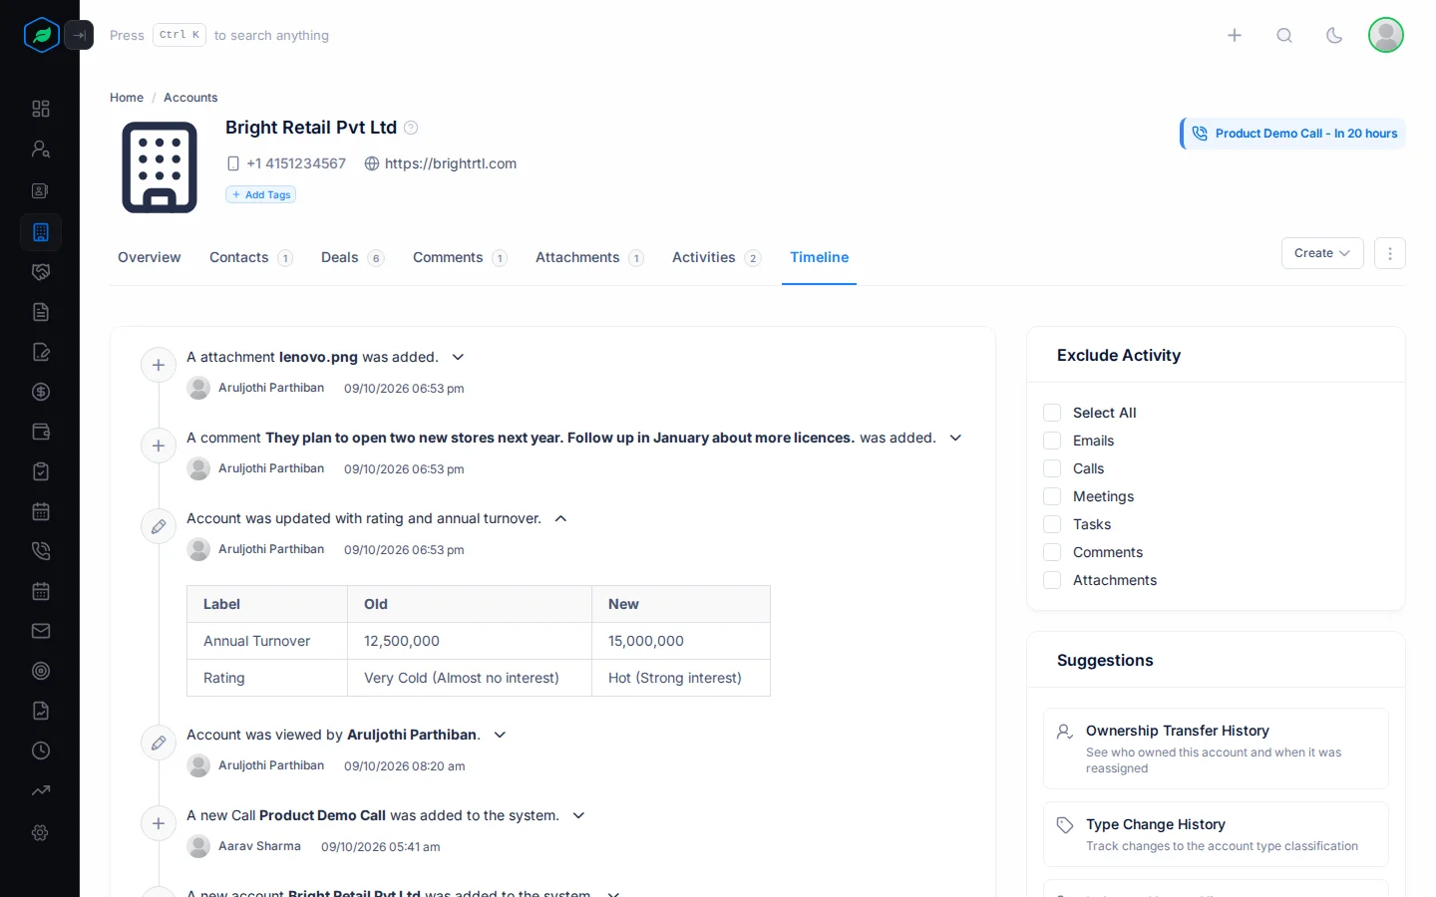Check the Select All checkbox
The width and height of the screenshot is (1436, 897).
[x=1052, y=413]
